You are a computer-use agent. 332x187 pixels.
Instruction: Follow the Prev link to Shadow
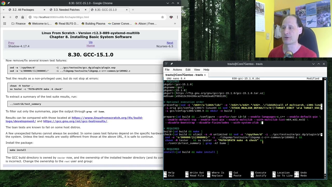point(11,43)
